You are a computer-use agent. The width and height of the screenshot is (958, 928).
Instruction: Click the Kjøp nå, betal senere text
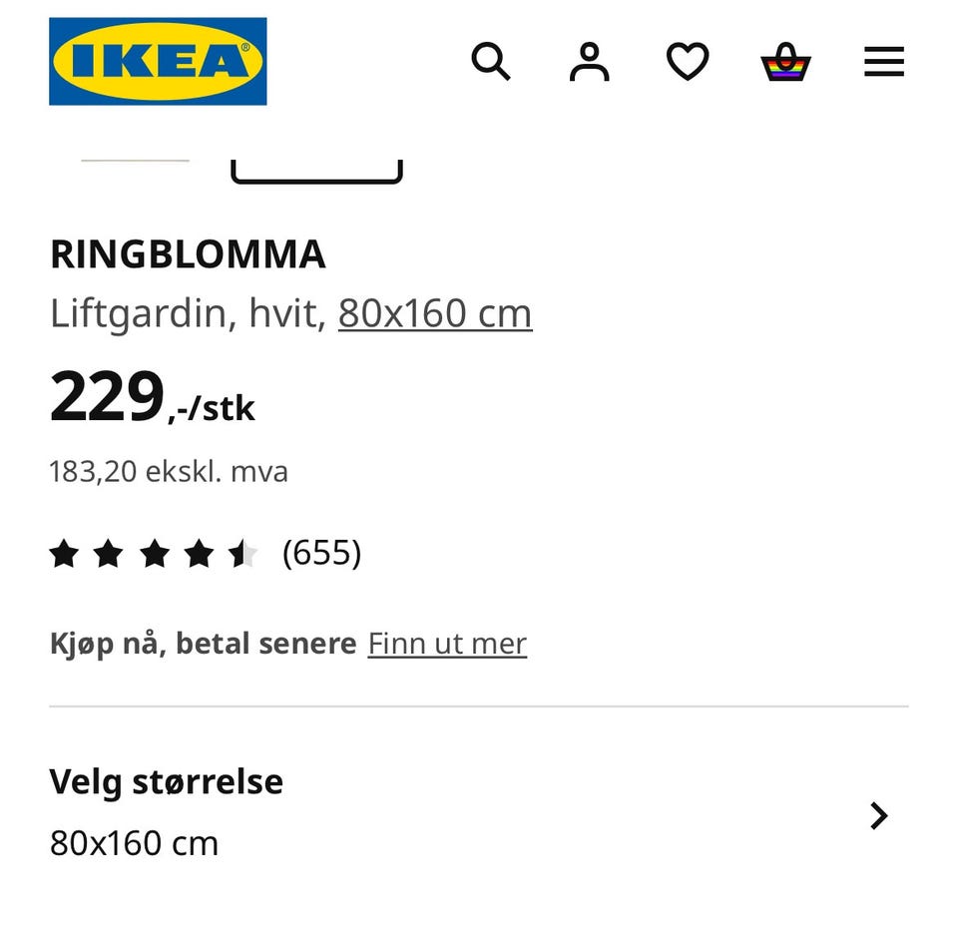tap(203, 644)
